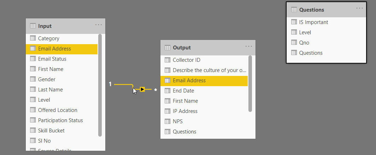Click the Category field icon in Input

coord(33,38)
